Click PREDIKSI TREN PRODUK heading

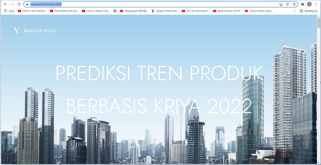tap(159, 73)
